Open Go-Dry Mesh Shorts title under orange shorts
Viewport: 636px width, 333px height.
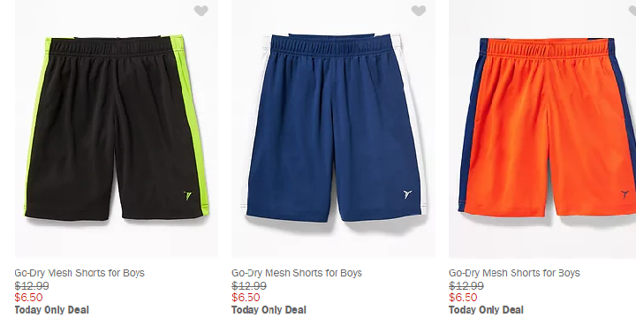tap(514, 273)
